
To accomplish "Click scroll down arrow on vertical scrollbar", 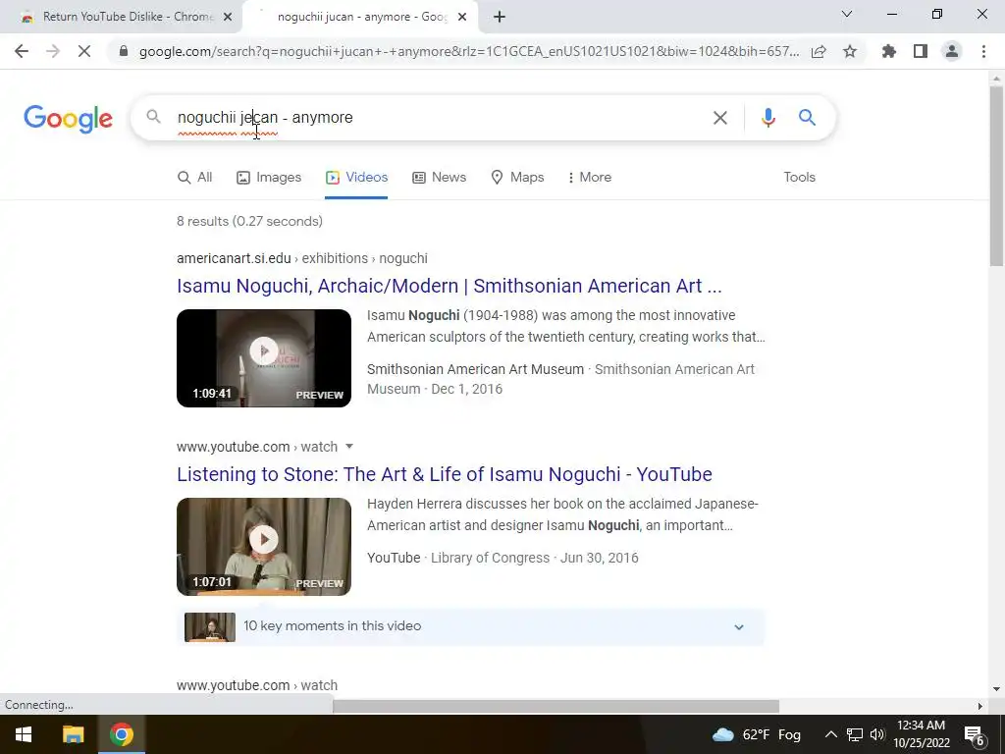I will (x=996, y=689).
